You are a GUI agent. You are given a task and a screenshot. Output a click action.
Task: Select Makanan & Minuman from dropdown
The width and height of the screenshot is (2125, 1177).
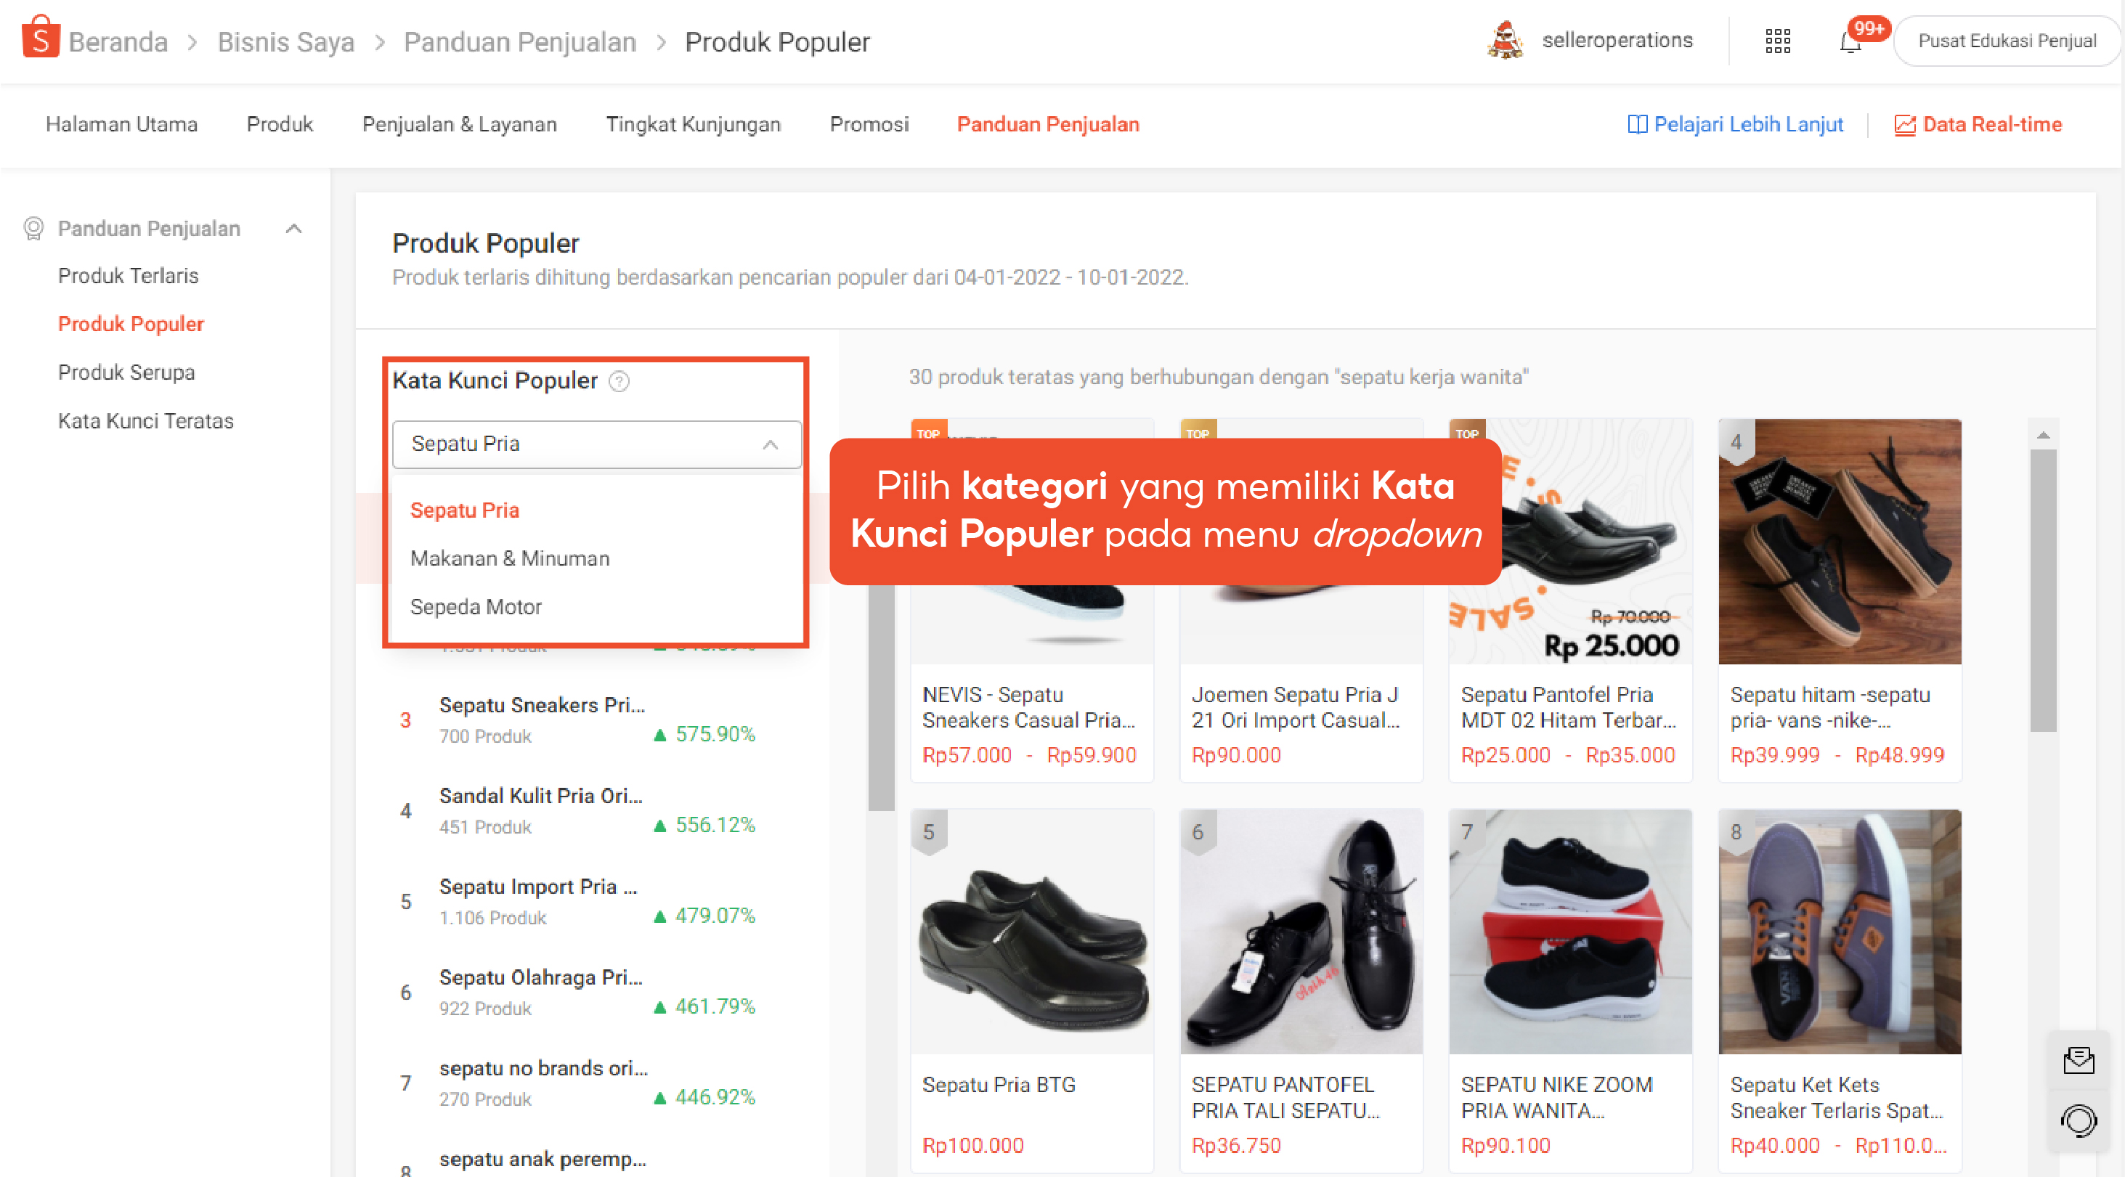coord(509,558)
